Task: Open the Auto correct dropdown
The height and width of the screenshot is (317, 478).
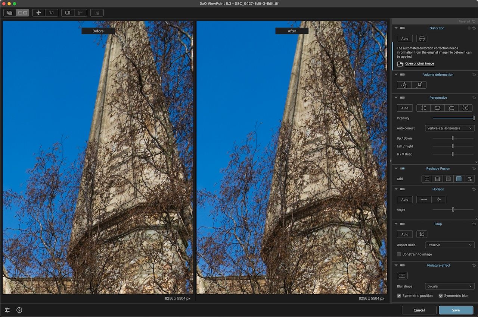Action: click(x=450, y=128)
